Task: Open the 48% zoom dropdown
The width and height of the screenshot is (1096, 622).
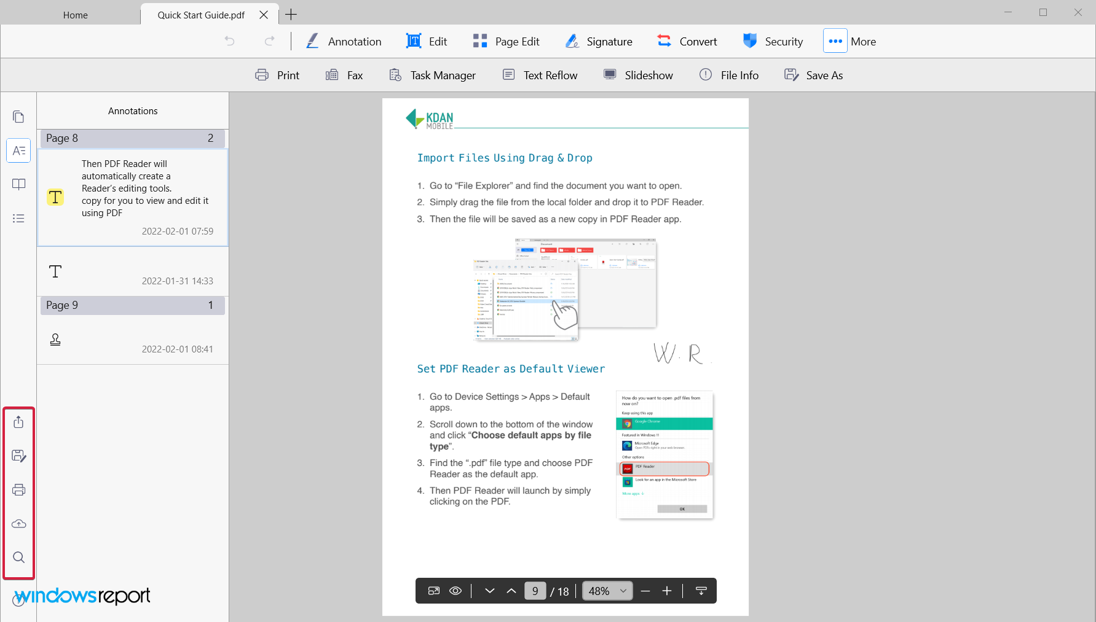Action: click(x=607, y=591)
